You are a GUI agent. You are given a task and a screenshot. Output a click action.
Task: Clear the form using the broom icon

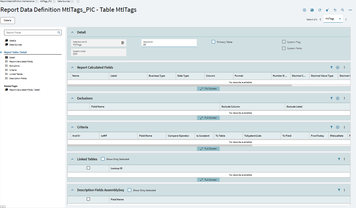pos(327,10)
